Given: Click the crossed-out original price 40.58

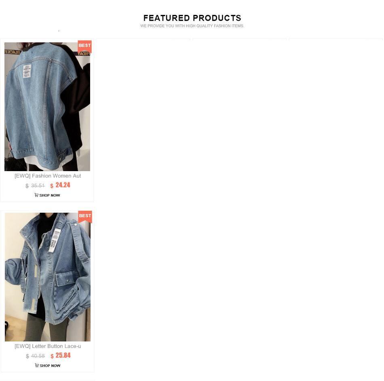Looking at the screenshot, I should tap(38, 356).
